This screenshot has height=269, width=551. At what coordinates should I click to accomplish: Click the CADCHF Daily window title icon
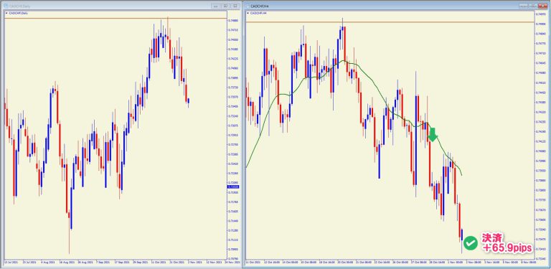point(5,6)
